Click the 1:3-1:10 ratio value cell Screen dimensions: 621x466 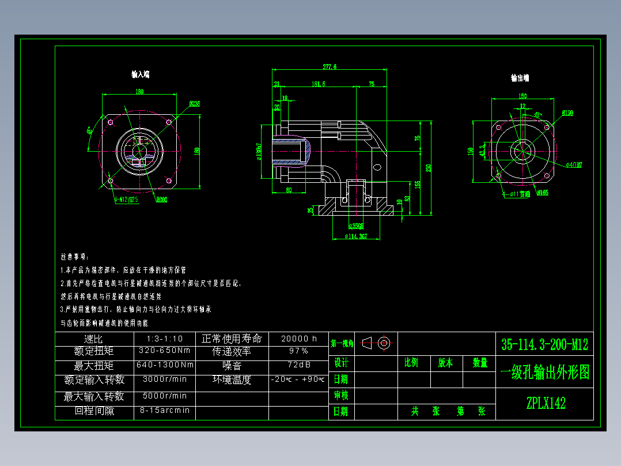164,339
